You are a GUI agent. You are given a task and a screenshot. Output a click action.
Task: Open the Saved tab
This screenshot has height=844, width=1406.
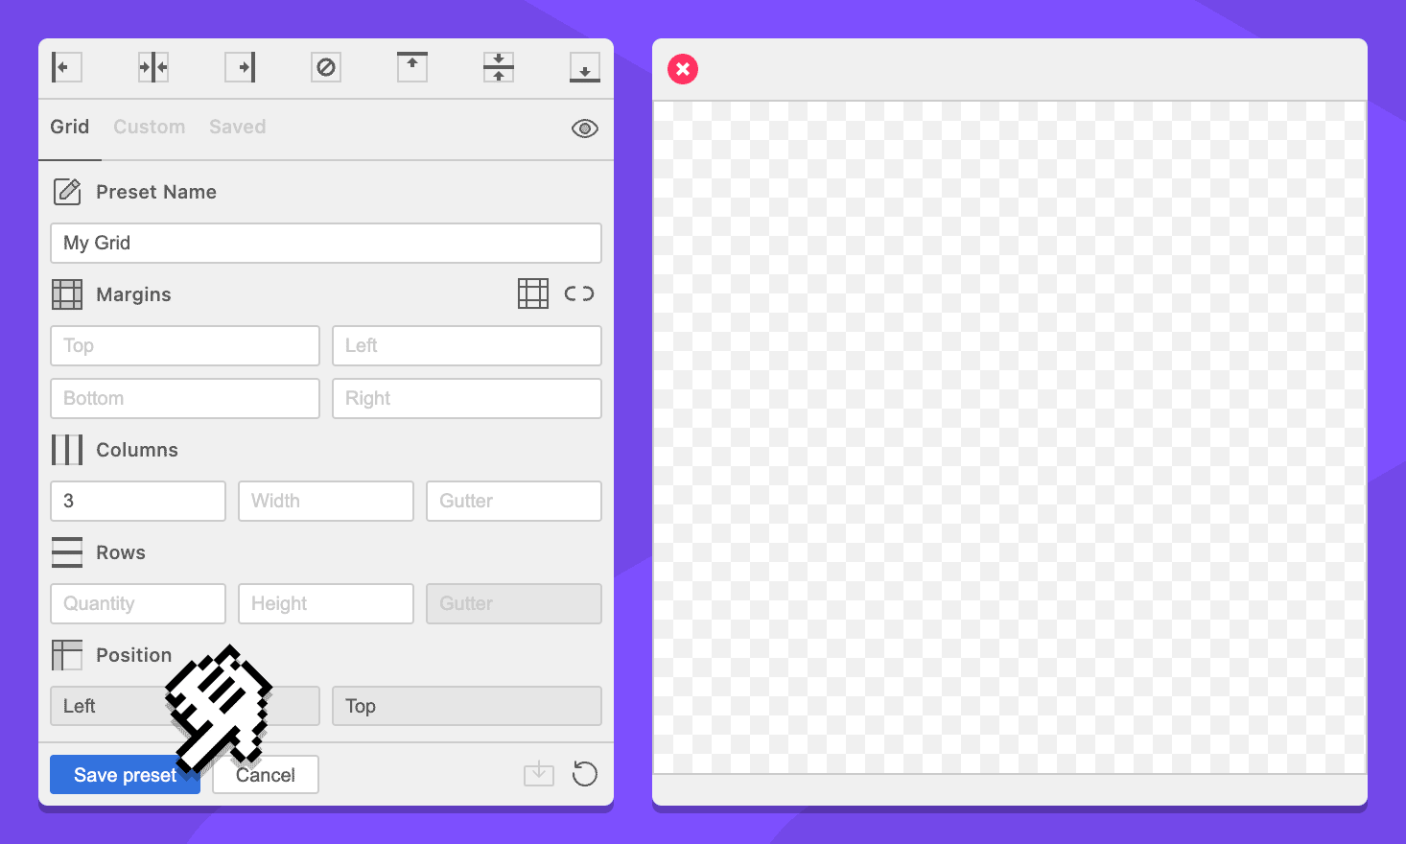coord(238,127)
